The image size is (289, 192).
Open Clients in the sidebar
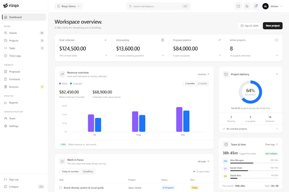pyautogui.click(x=24, y=33)
